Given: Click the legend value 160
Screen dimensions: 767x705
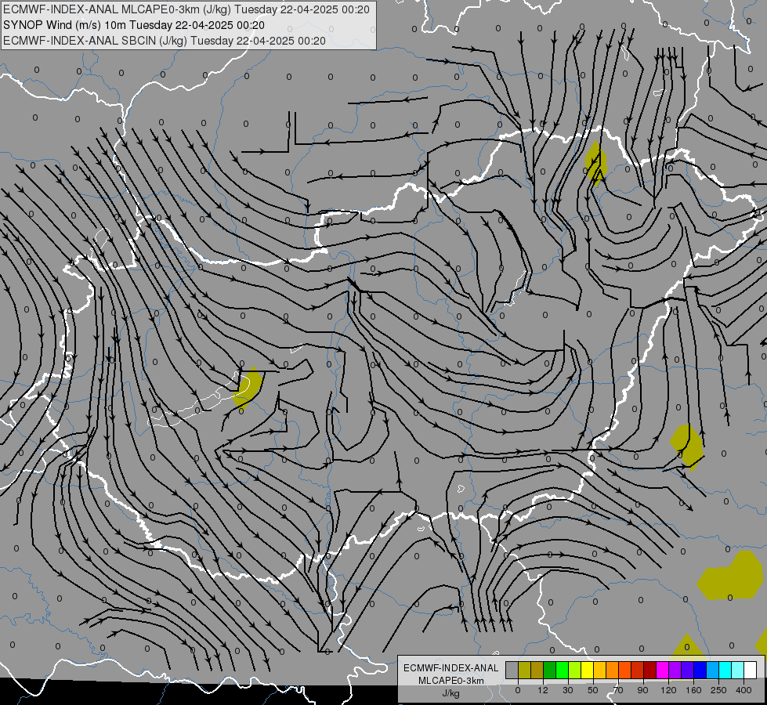Looking at the screenshot, I should pyautogui.click(x=693, y=690).
